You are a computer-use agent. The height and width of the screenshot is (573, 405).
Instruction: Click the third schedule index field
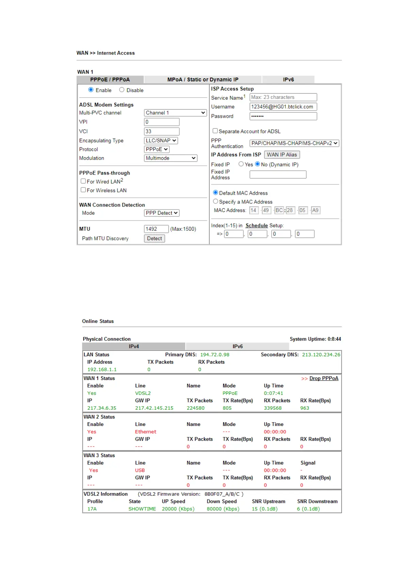pyautogui.click(x=281, y=234)
